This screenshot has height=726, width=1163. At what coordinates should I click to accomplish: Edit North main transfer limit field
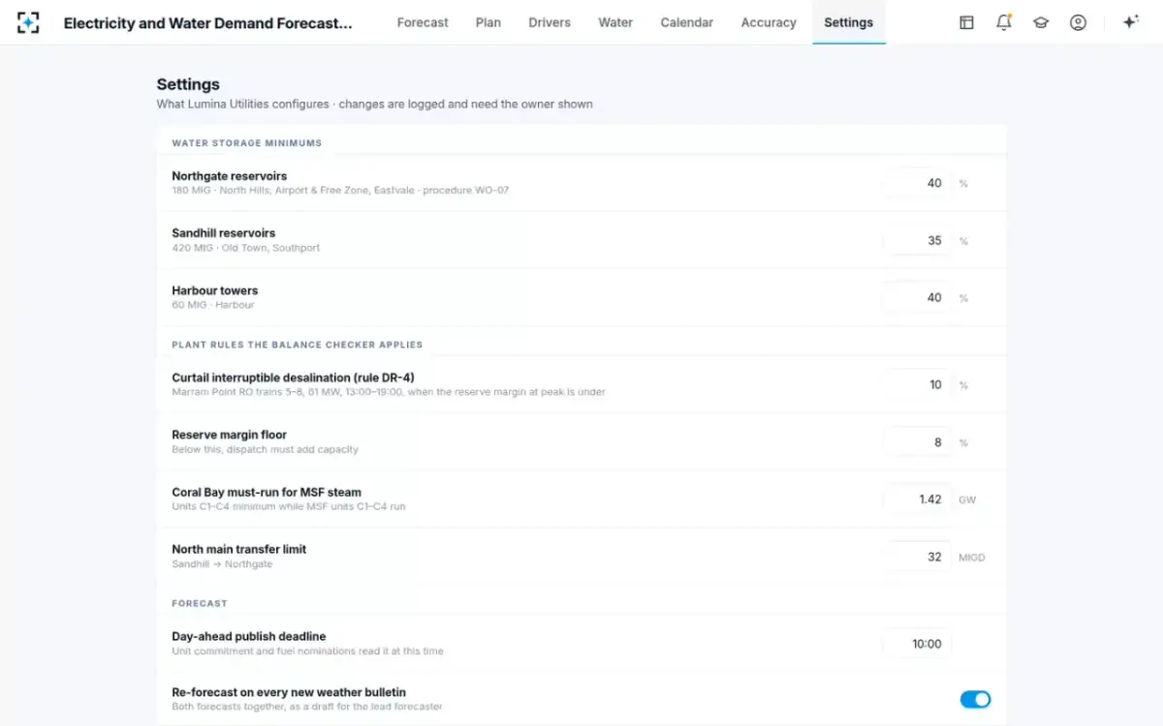[x=918, y=557]
